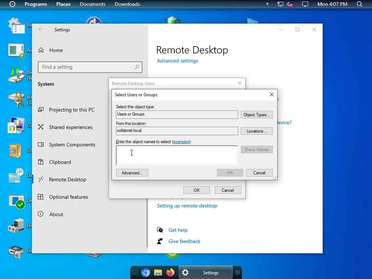Close the Remote Desktop Users dialog
This screenshot has height=279, width=372.
click(240, 83)
